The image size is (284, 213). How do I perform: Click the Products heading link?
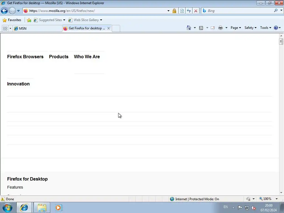pos(59,57)
